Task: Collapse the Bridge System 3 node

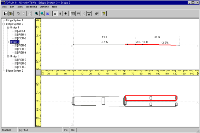Action: 4,24
